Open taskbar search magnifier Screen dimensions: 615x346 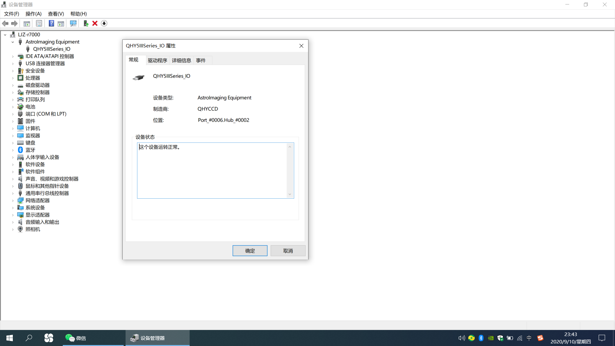(29, 338)
